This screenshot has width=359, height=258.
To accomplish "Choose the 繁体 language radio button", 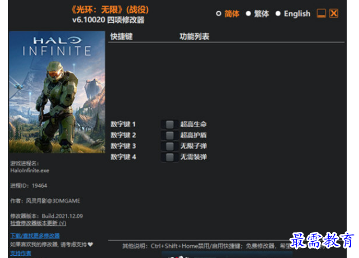I will [x=248, y=14].
